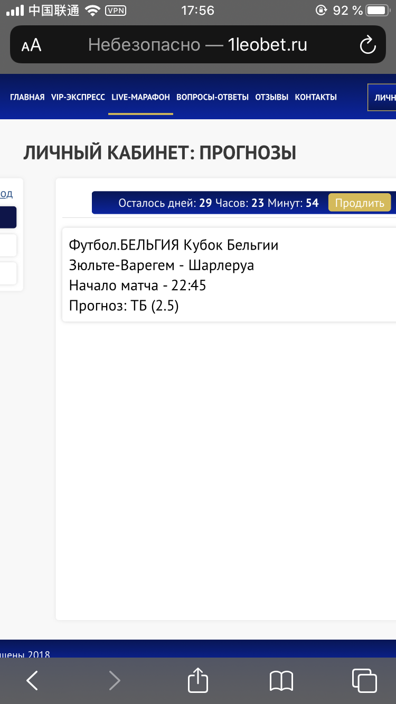
Task: Tap the Wi-Fi signal icon
Action: coord(92,10)
